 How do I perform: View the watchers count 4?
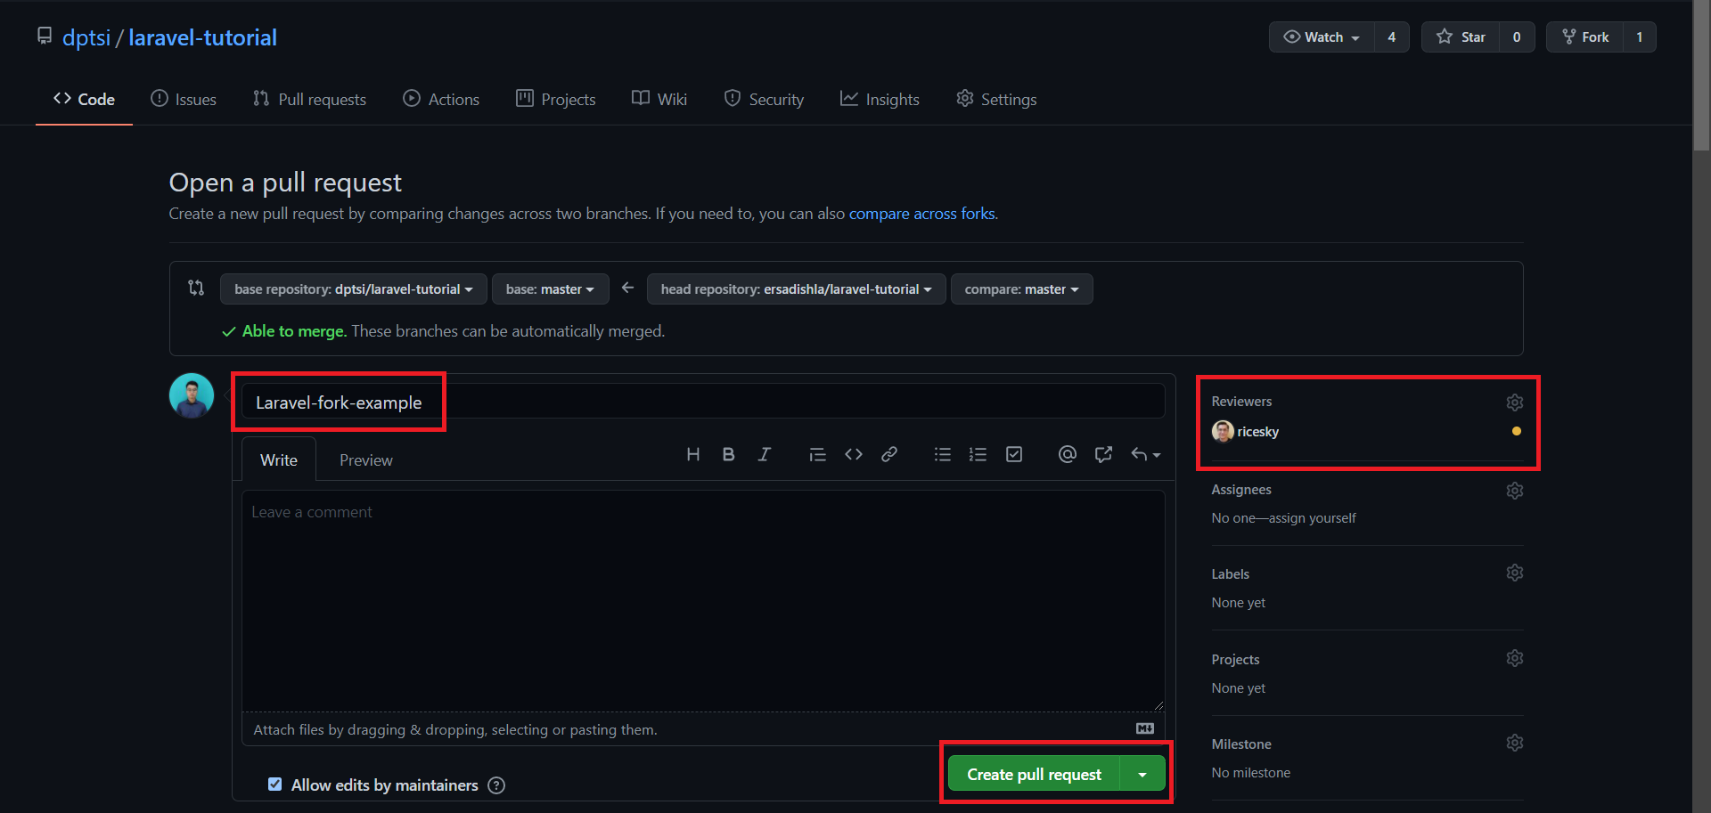pyautogui.click(x=1391, y=37)
